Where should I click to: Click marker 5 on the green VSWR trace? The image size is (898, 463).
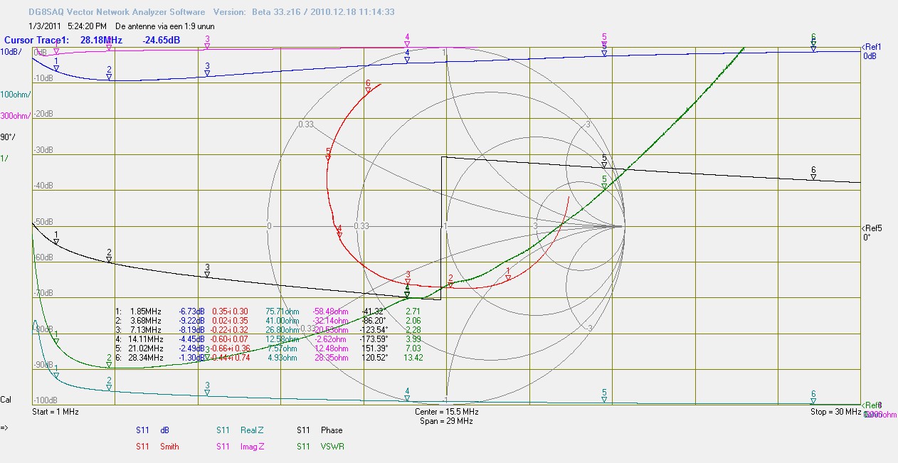click(x=604, y=183)
